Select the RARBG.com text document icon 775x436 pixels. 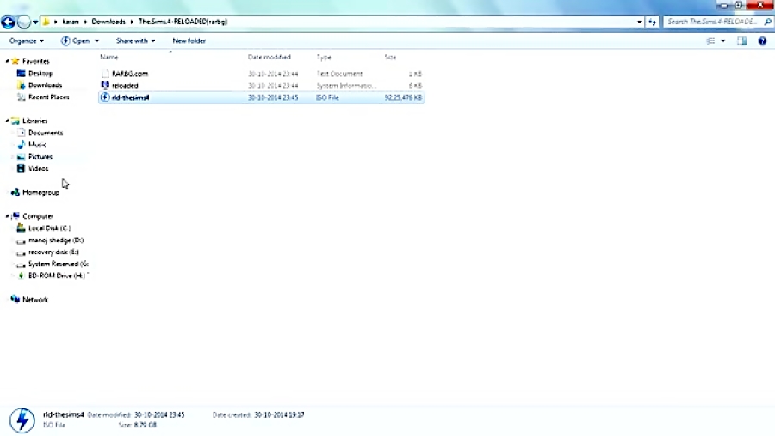105,73
